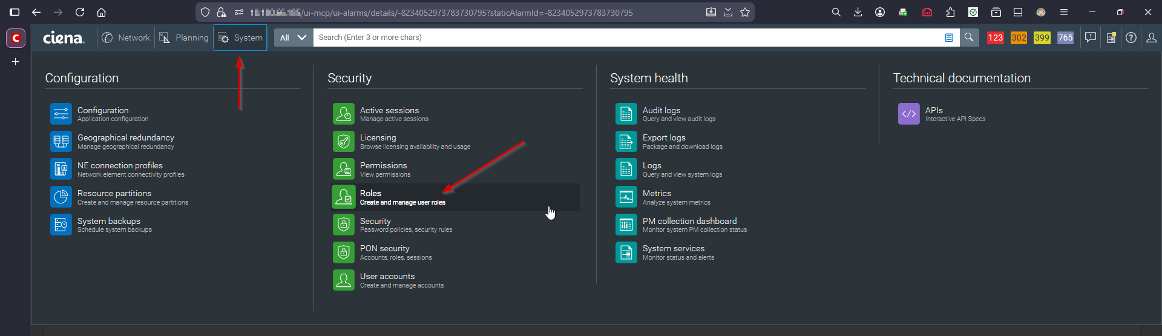Open the Configuration application settings icon
The height and width of the screenshot is (336, 1162).
click(61, 114)
